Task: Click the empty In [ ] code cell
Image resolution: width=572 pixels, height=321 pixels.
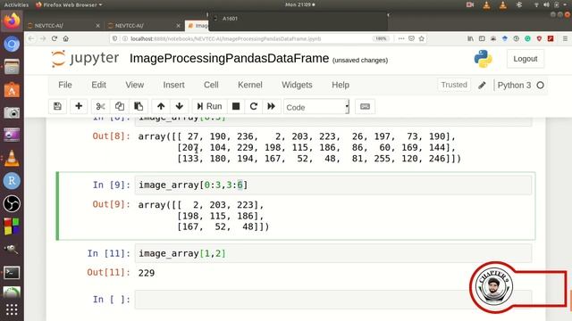Action: point(333,300)
